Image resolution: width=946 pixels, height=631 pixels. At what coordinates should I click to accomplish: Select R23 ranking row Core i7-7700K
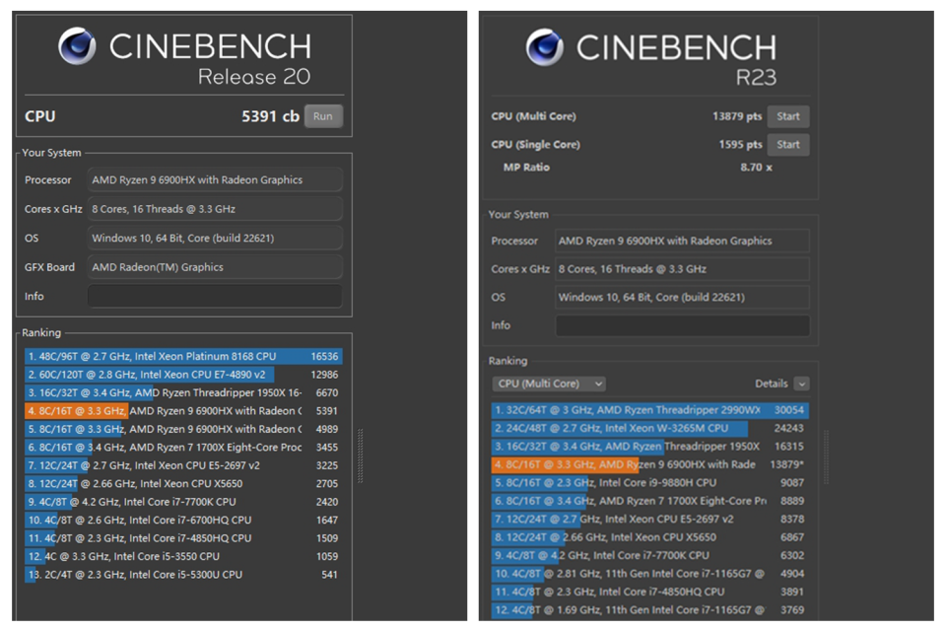tap(650, 555)
